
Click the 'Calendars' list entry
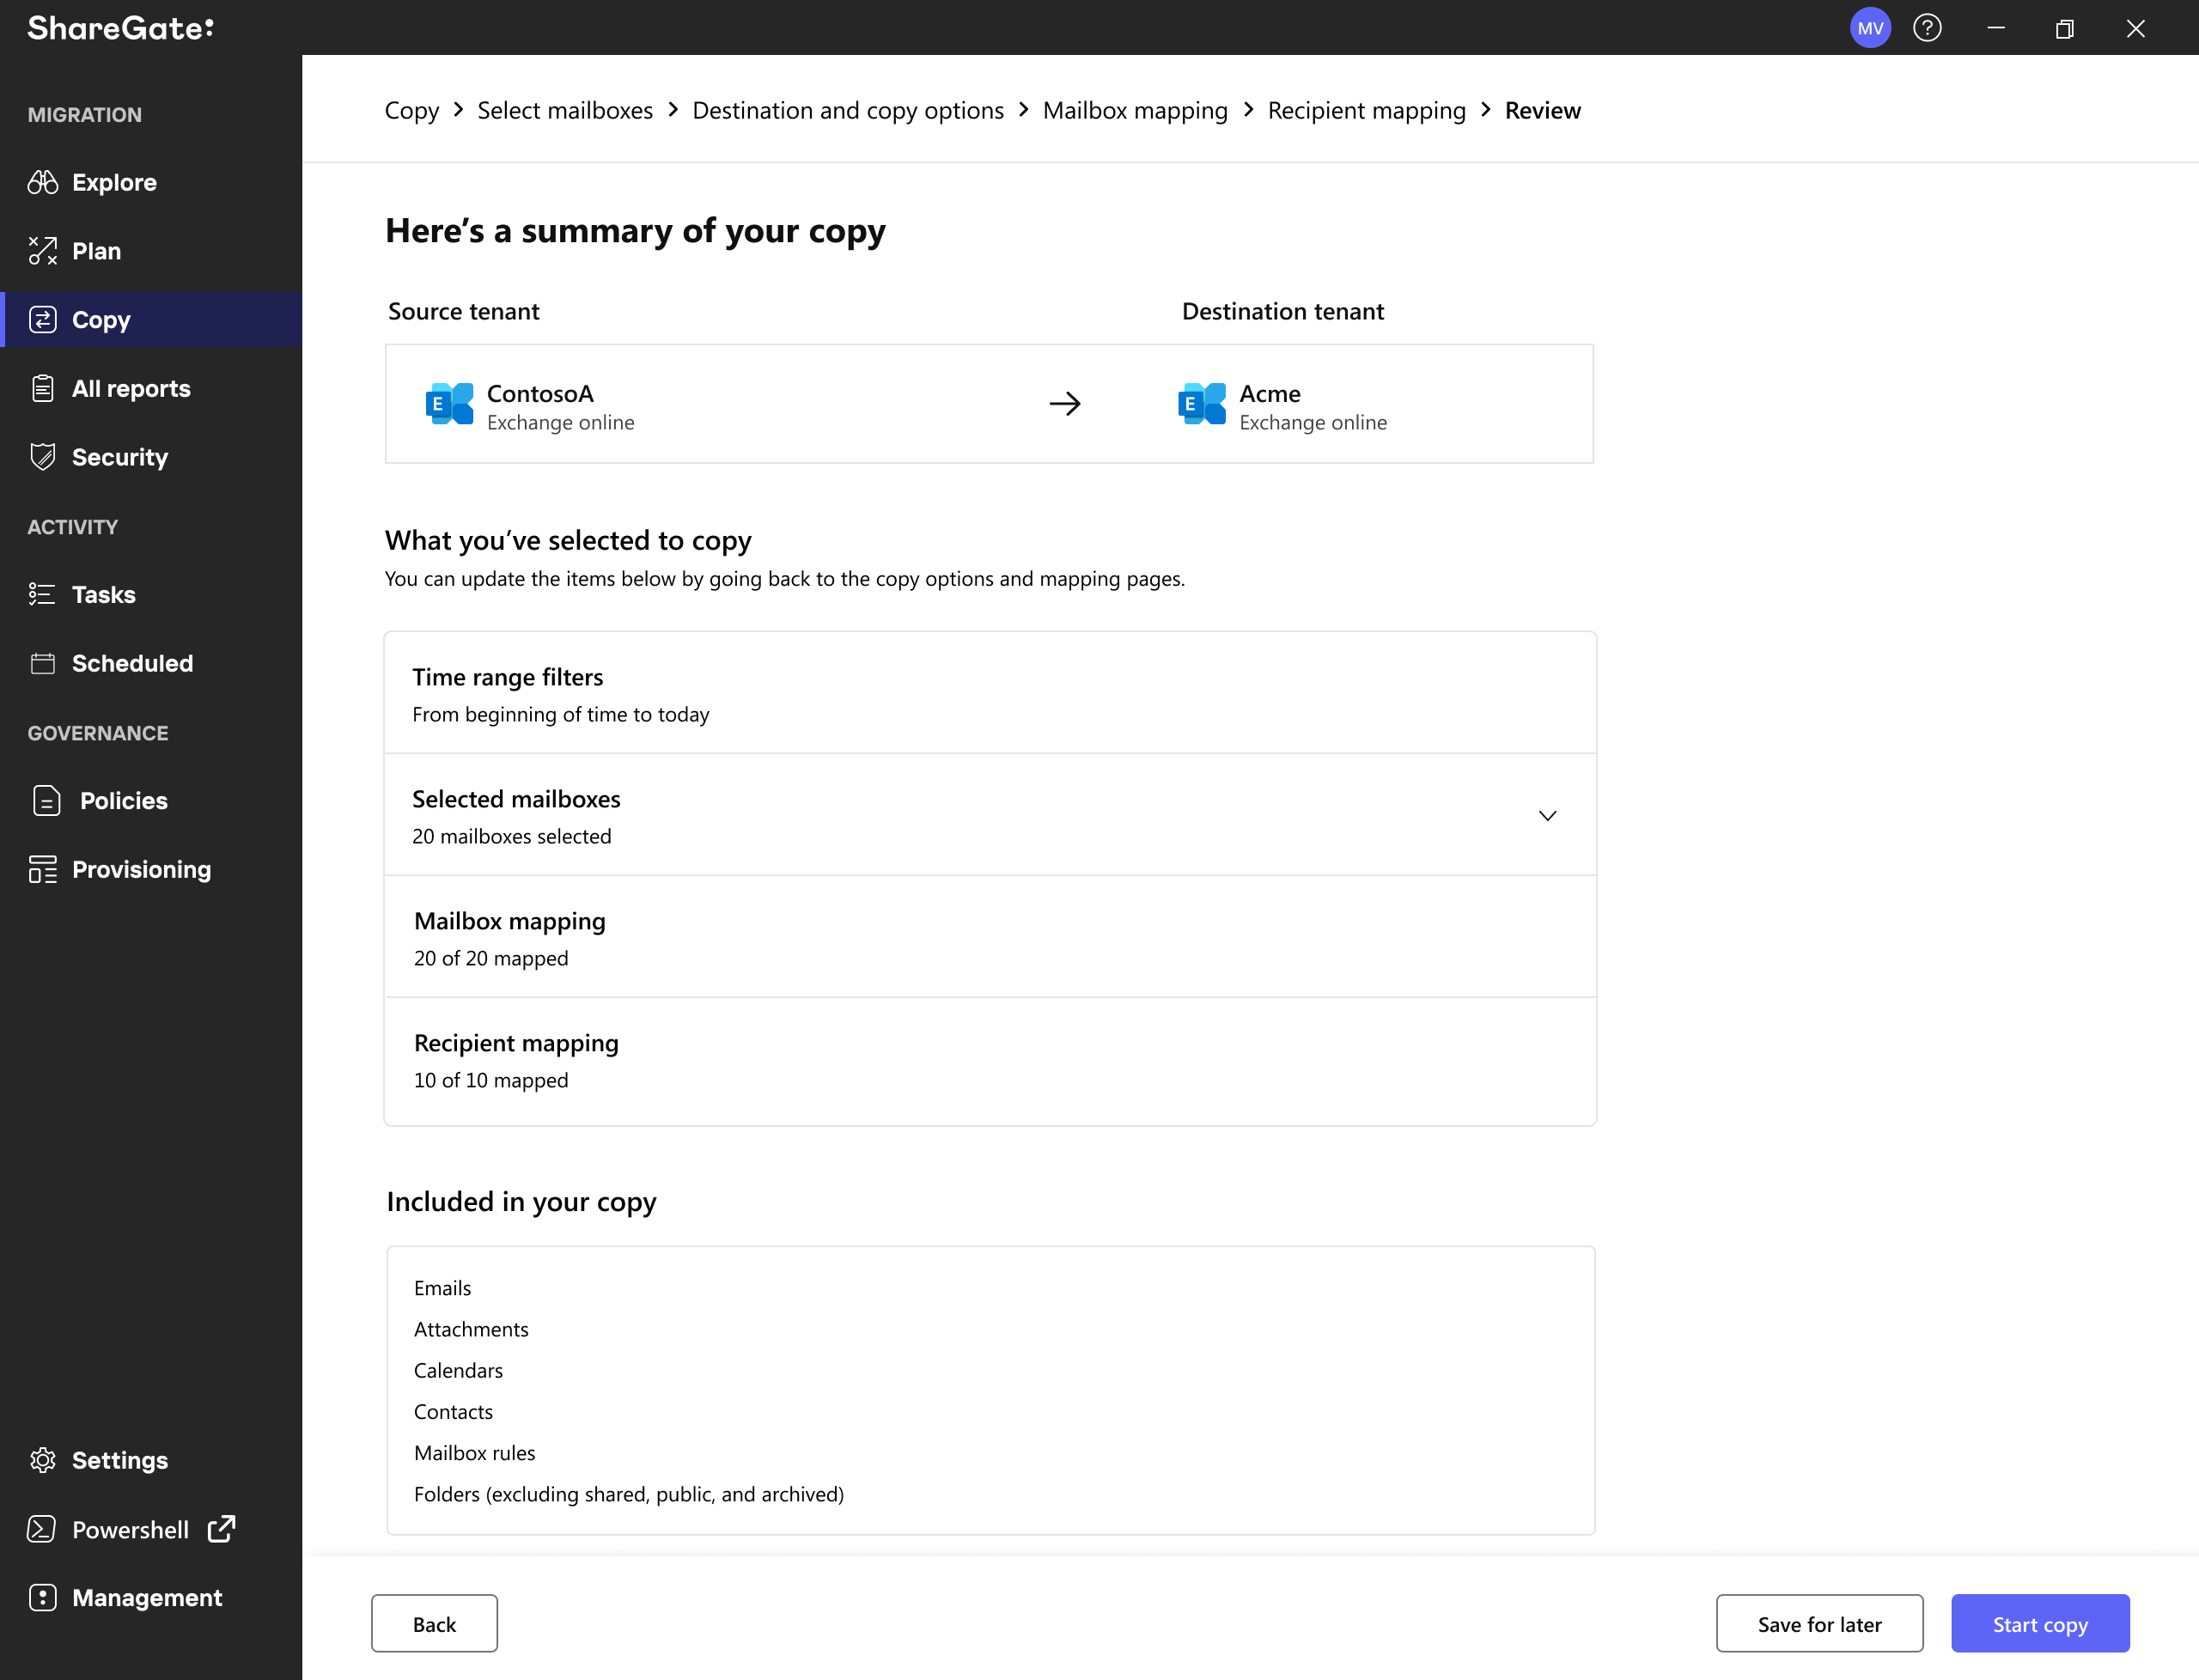click(458, 1370)
